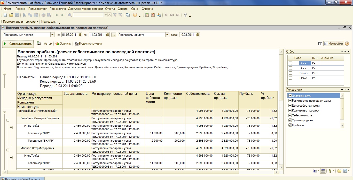Click the text format icon in bottom-right toolbar

click(x=315, y=170)
